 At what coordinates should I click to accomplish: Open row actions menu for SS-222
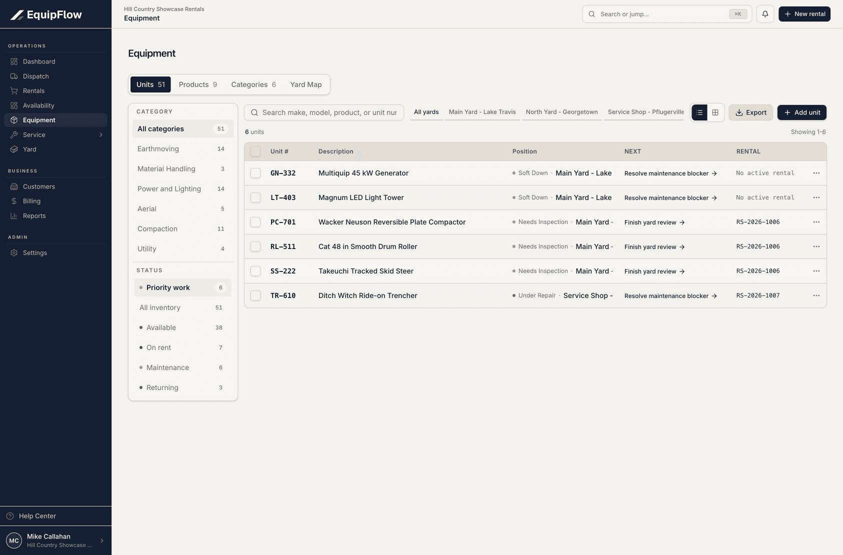coord(816,271)
